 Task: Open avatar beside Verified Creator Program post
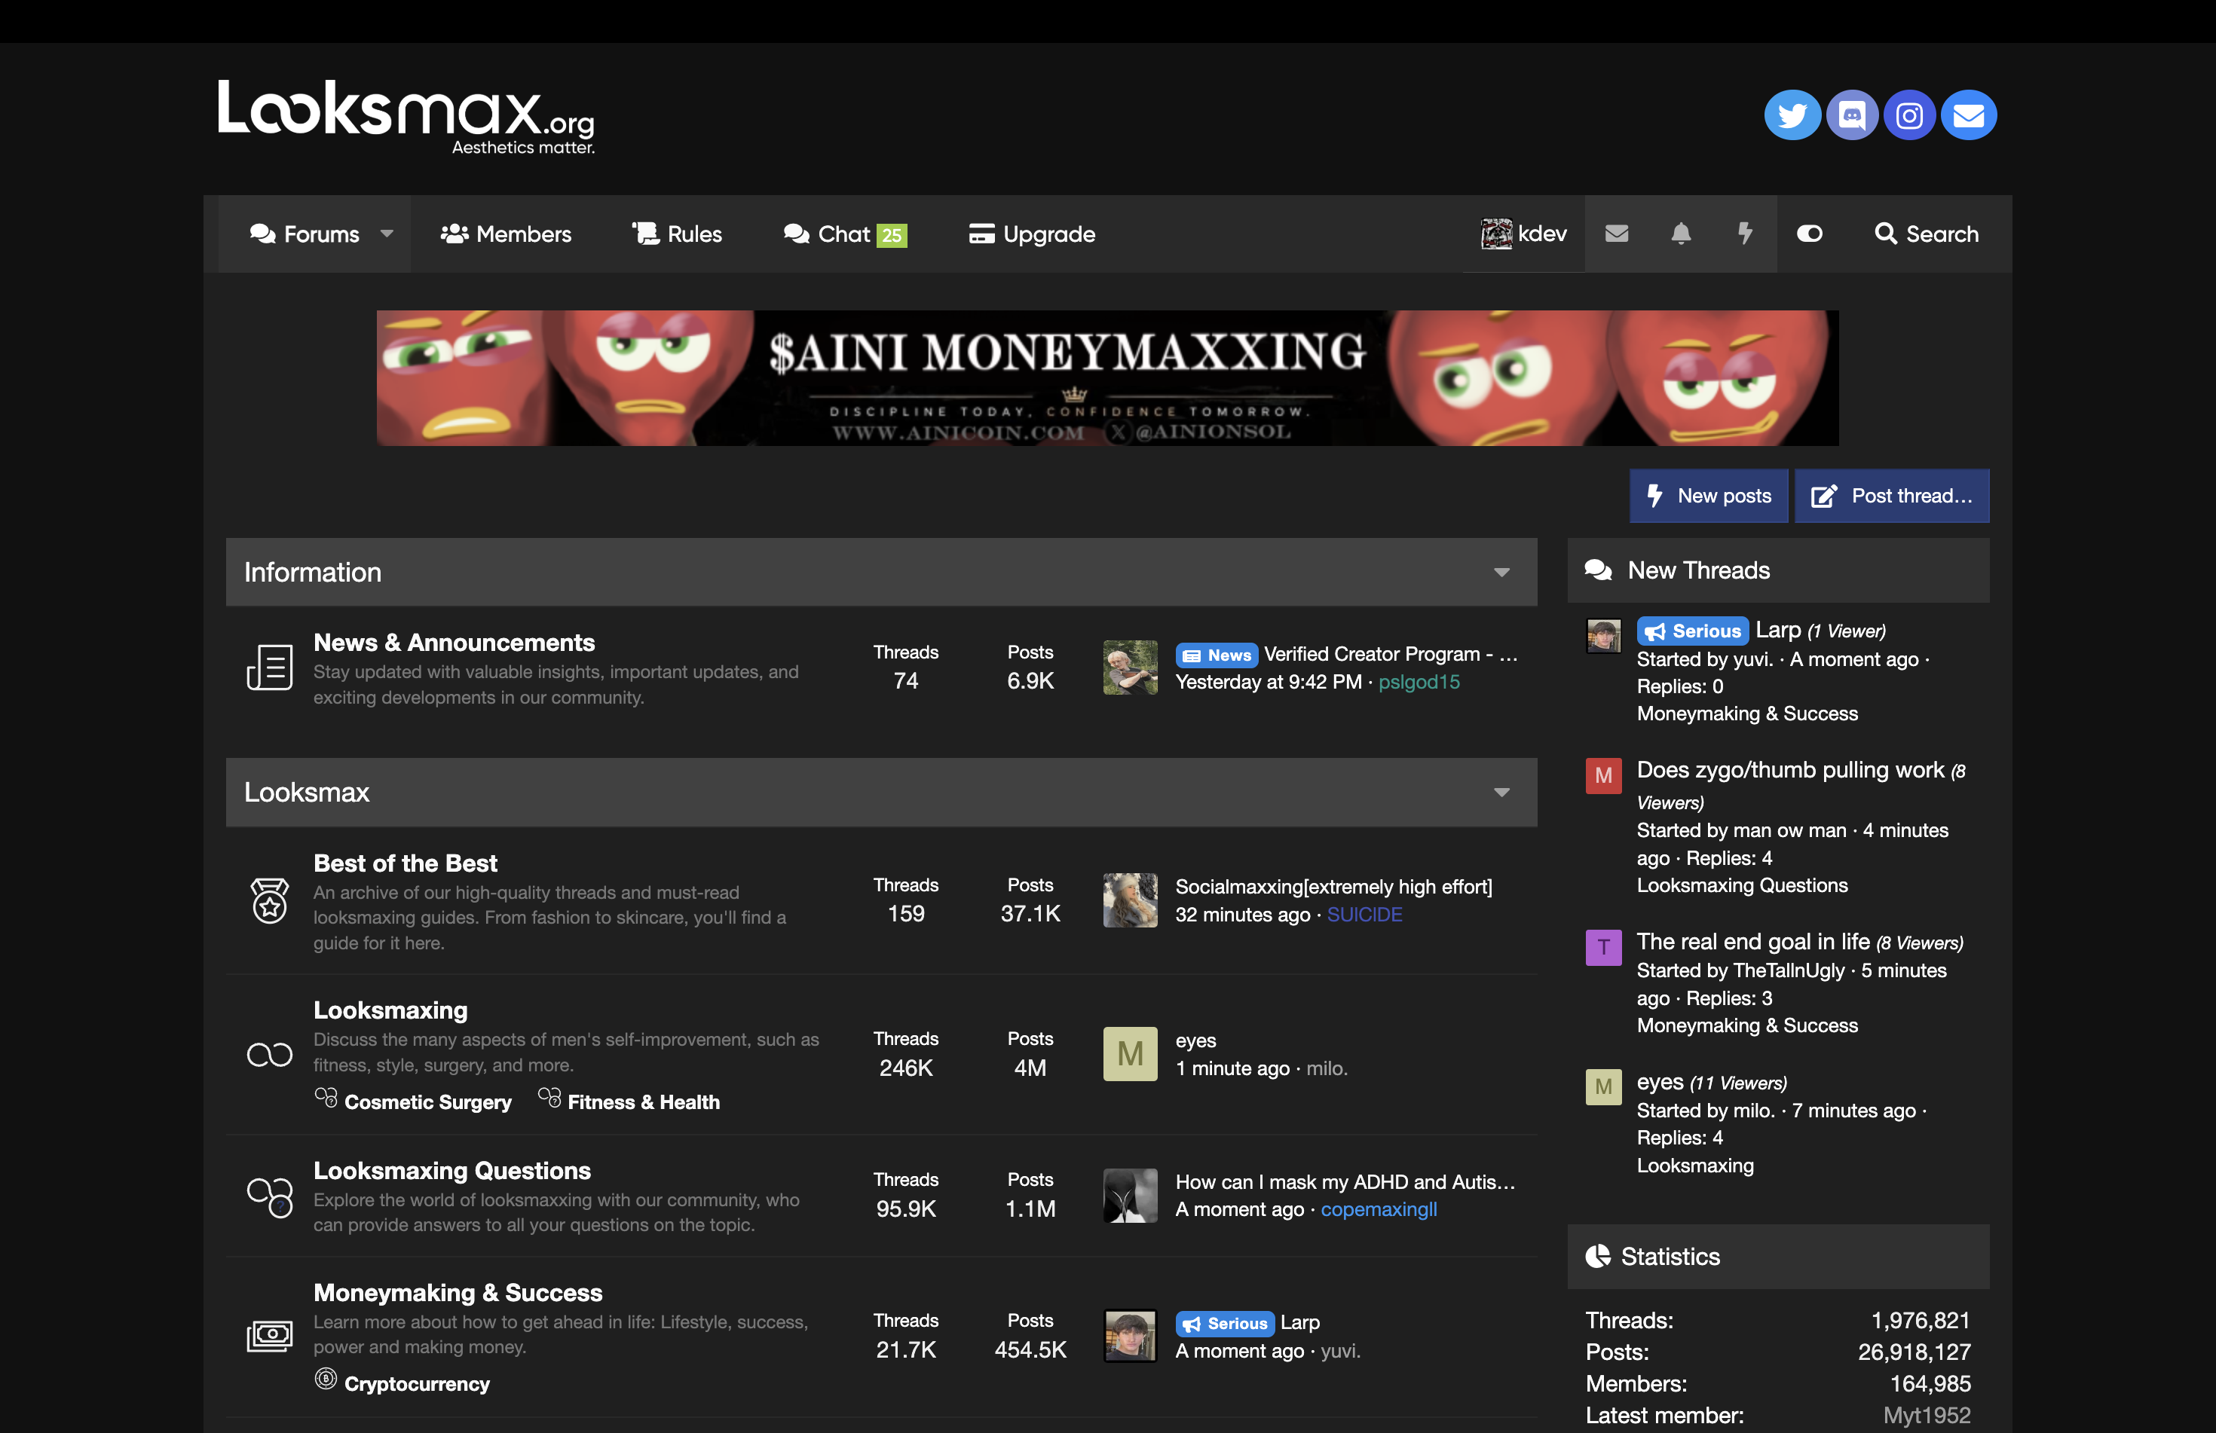tap(1130, 668)
